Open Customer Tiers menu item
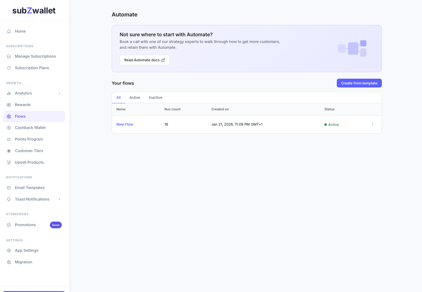Screen dimensions: 422x292 [x=34, y=151]
